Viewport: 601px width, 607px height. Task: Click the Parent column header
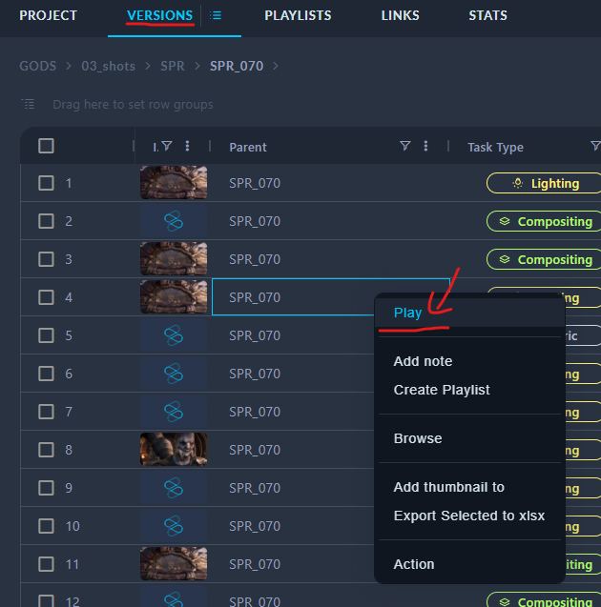click(x=248, y=147)
